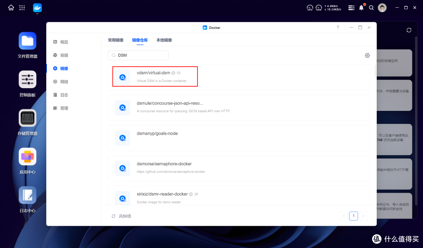Viewport: 423px width, 248px height.
Task: Click the network speed indicator
Action: point(333,8)
